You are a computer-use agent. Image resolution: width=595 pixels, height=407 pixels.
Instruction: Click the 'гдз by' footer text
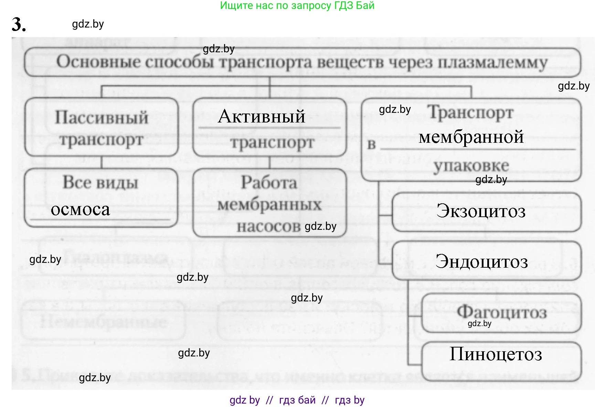(x=349, y=400)
